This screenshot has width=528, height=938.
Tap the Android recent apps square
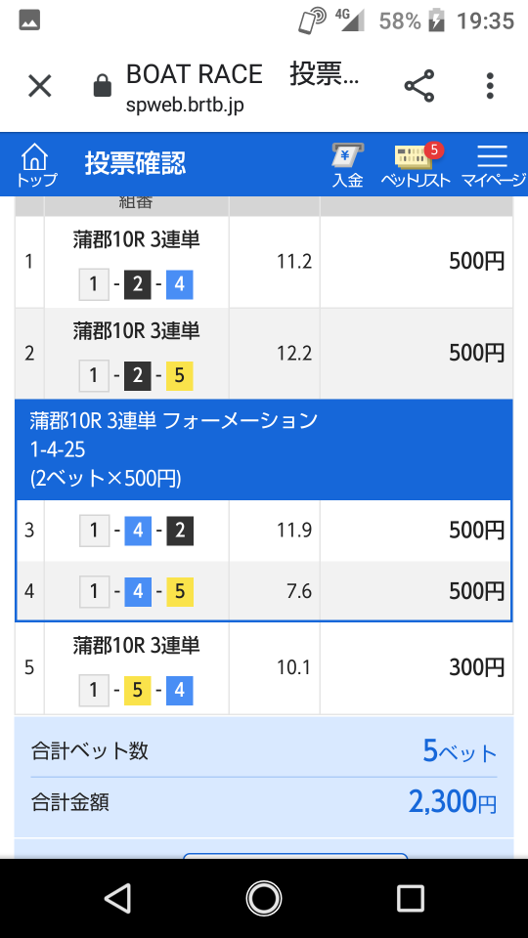[410, 898]
